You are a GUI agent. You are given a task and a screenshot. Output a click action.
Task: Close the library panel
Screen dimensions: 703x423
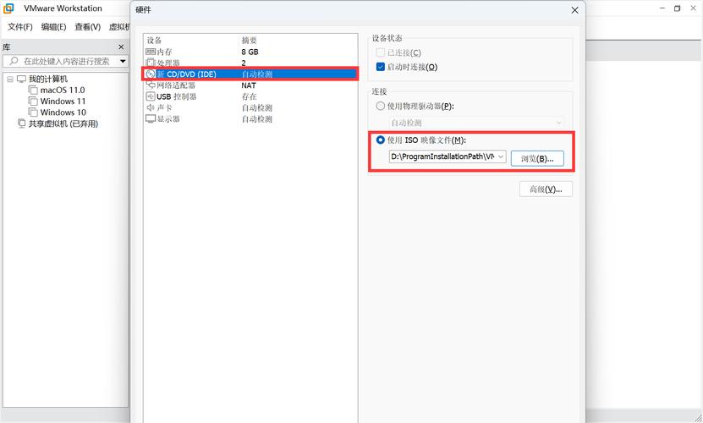coord(121,47)
